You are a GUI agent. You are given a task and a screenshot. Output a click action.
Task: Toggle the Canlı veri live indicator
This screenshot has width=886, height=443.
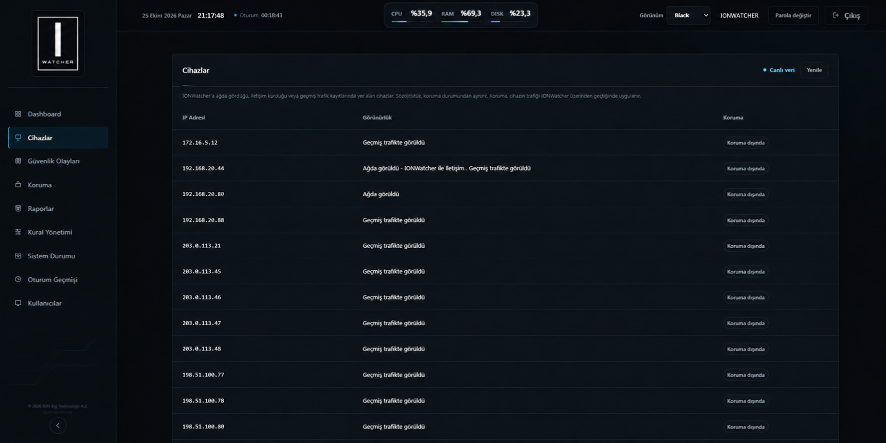click(779, 70)
